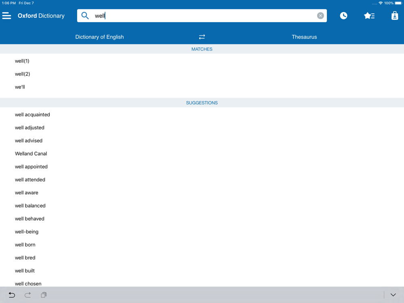The image size is (404, 303).
Task: Open suggestion 'Welland Canal'
Action: 202,154
